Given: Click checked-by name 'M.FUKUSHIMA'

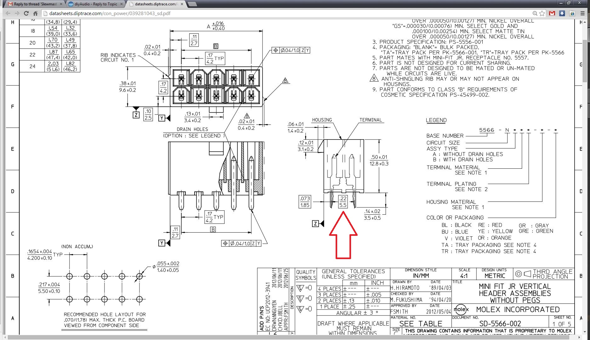Looking at the screenshot, I should [406, 300].
